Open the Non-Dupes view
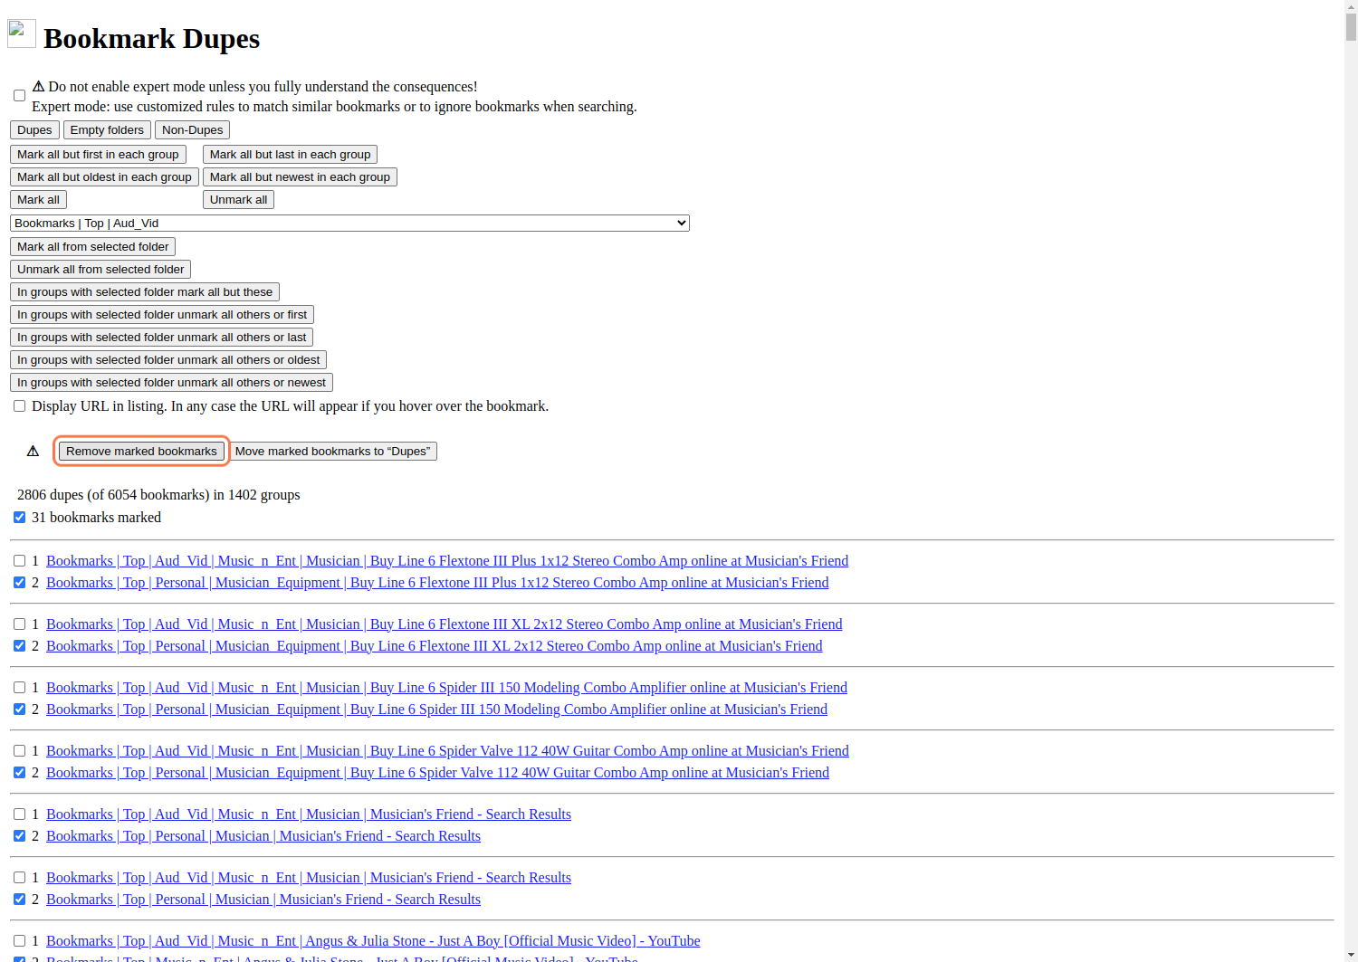This screenshot has width=1358, height=962. [192, 130]
